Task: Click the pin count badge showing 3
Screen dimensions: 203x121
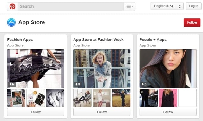Action: 144,84
